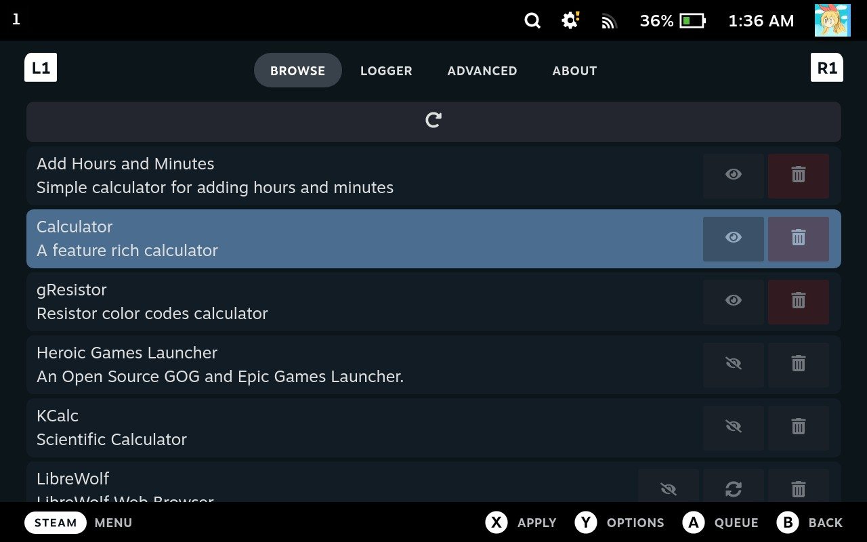Image resolution: width=867 pixels, height=542 pixels.
Task: Delete the KCalc app
Action: 799,428
